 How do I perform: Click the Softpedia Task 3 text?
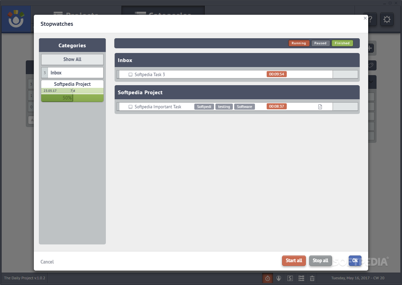[x=150, y=74]
